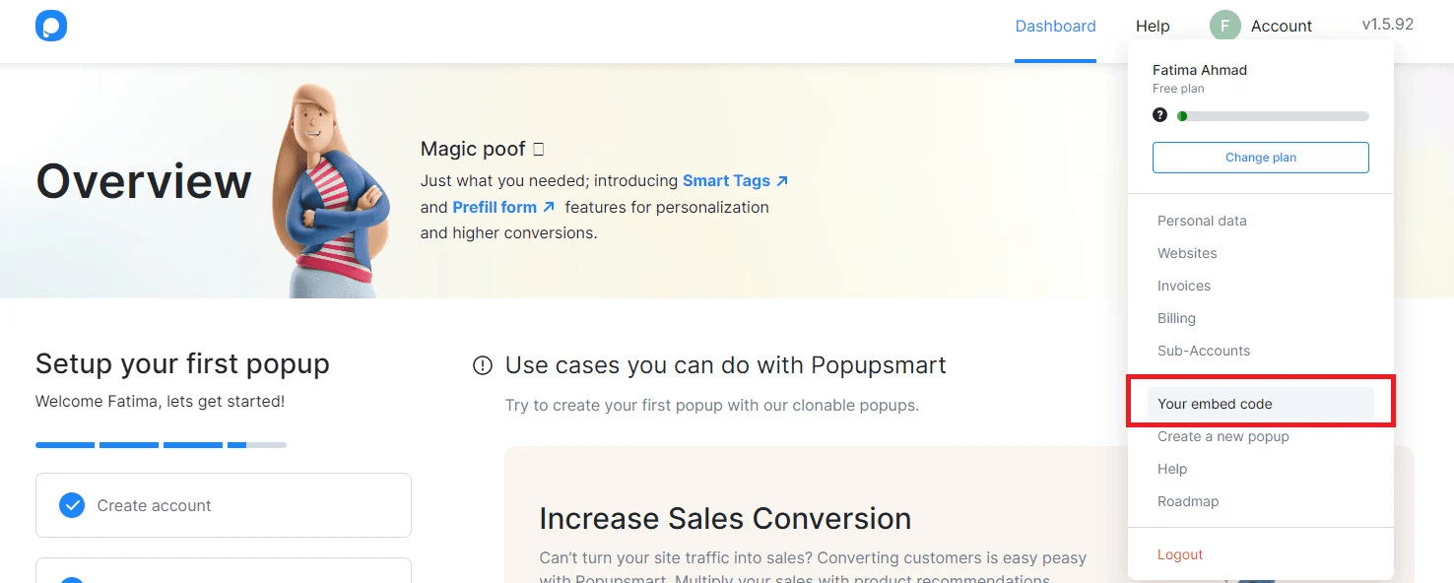Open the Help item in top navigation
The width and height of the screenshot is (1454, 583).
(1153, 27)
